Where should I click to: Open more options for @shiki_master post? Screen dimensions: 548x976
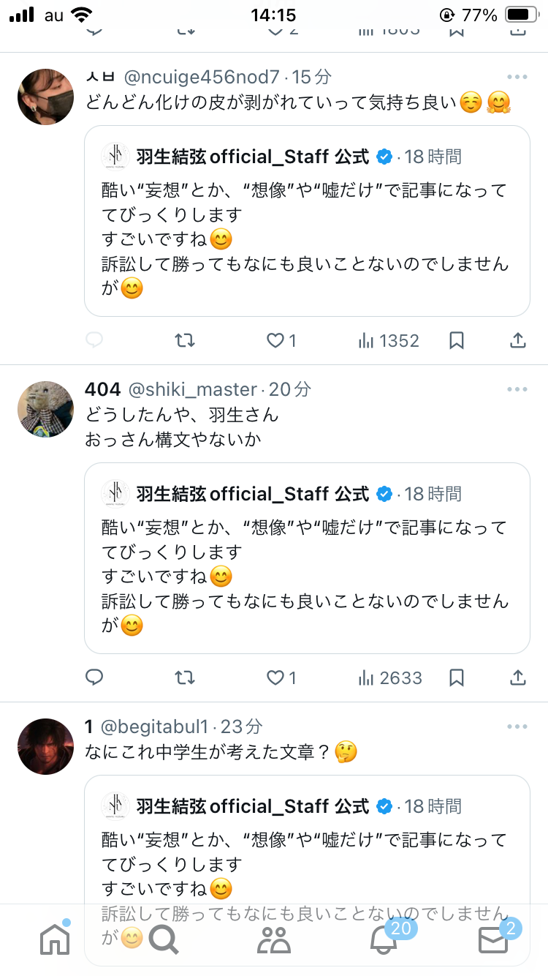coord(517,389)
